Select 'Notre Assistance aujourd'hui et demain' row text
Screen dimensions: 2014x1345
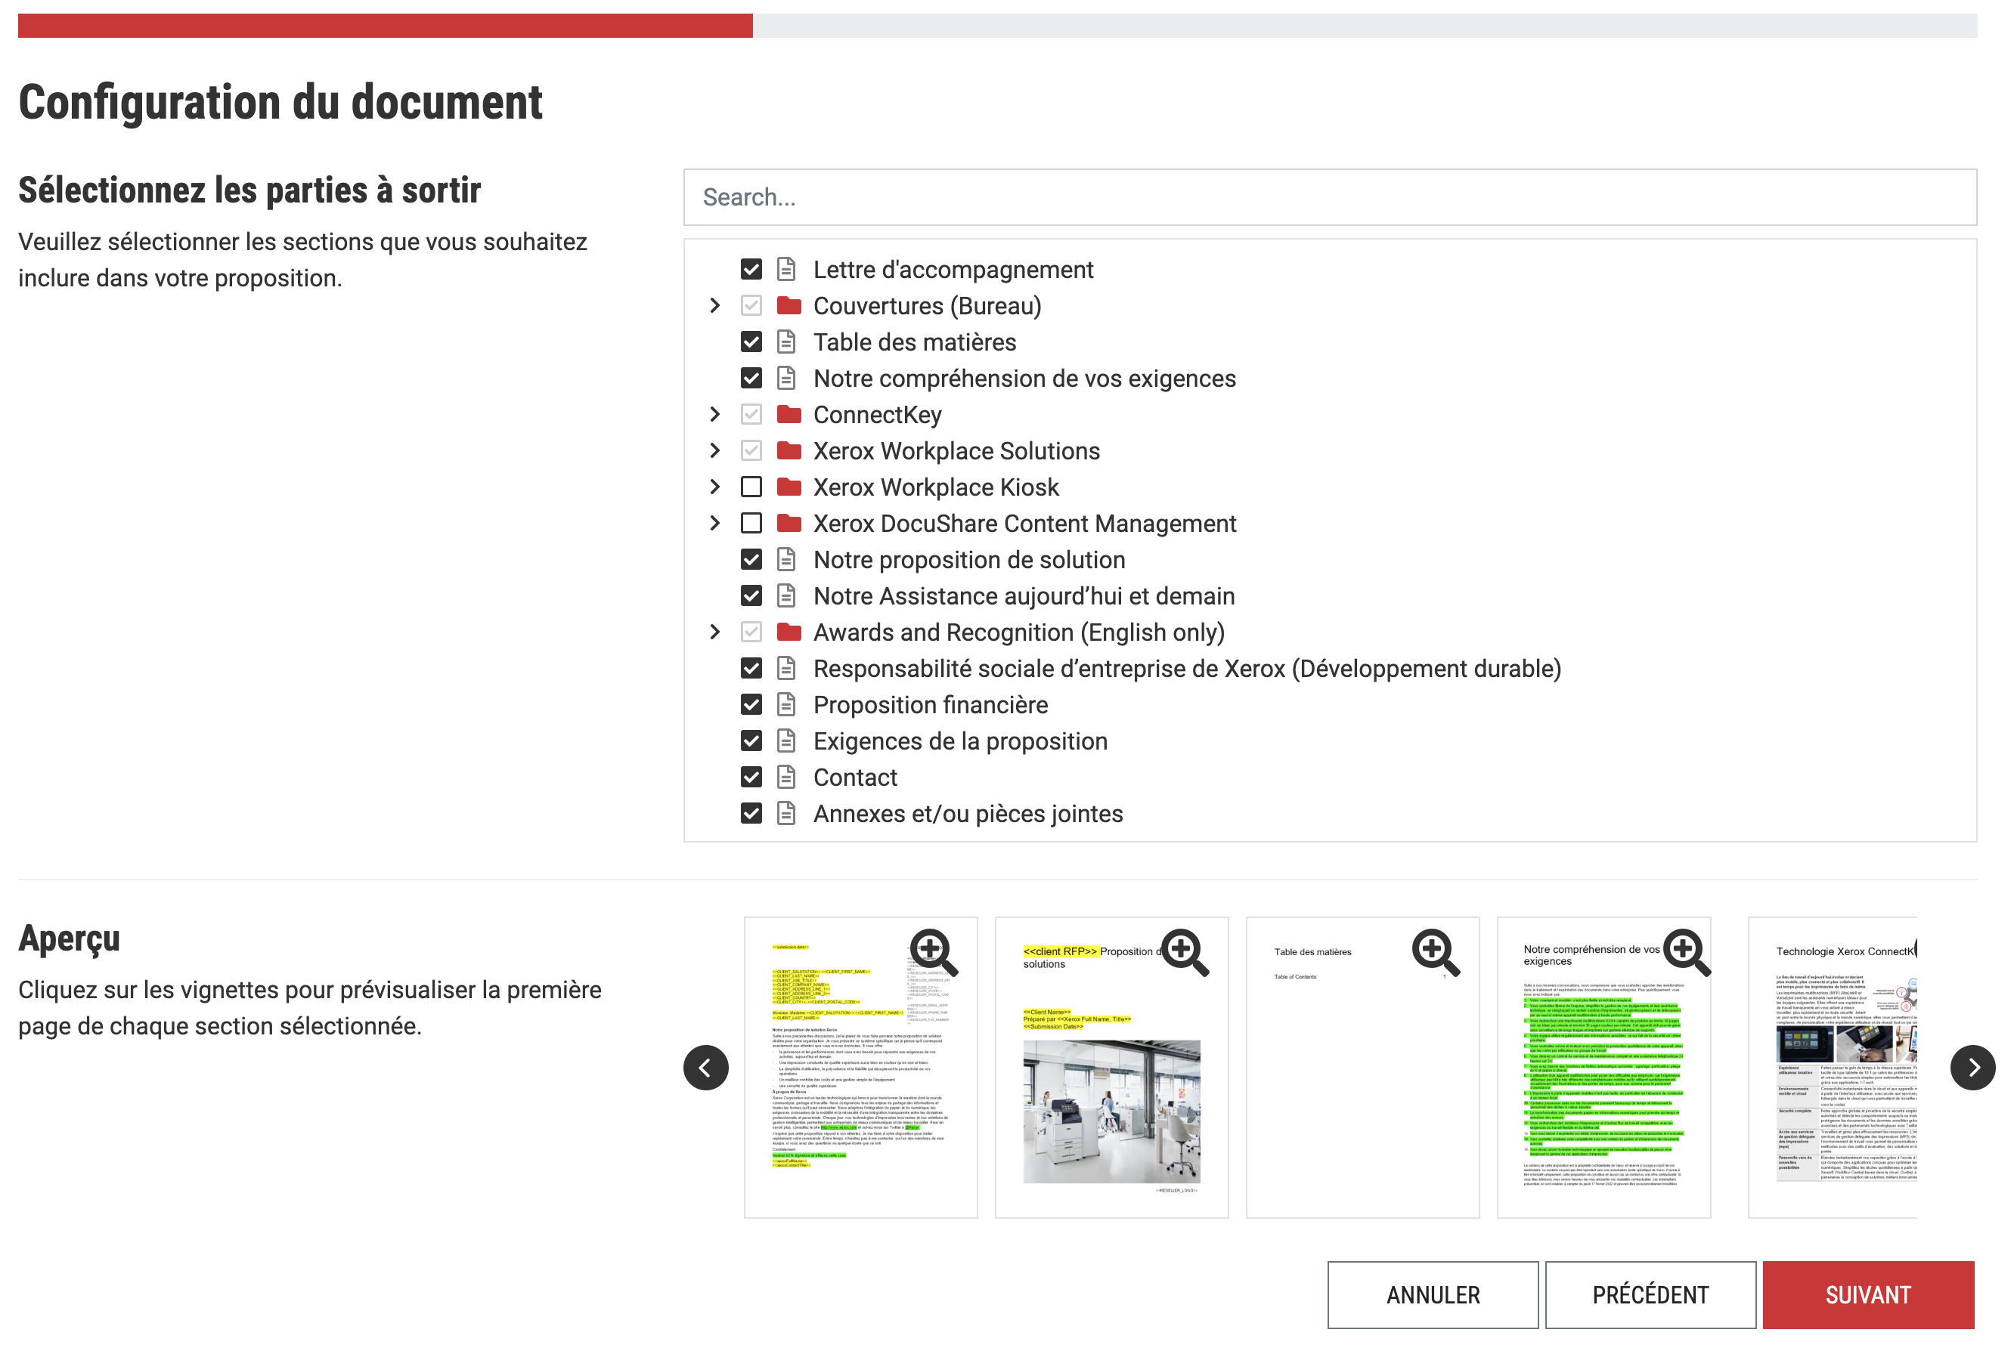[1024, 596]
